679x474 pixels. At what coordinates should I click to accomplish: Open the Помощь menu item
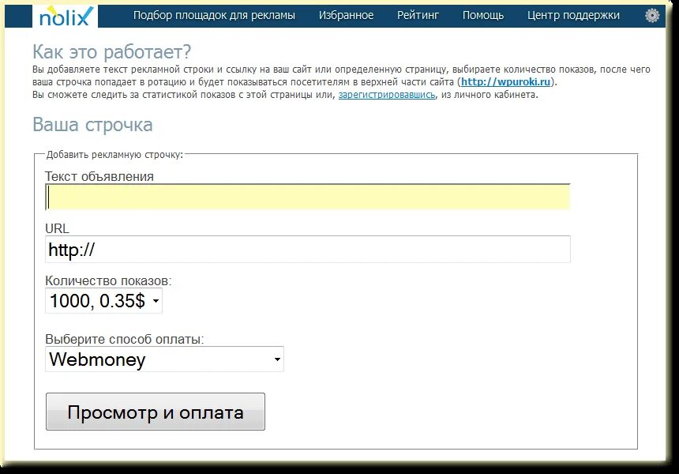(483, 16)
